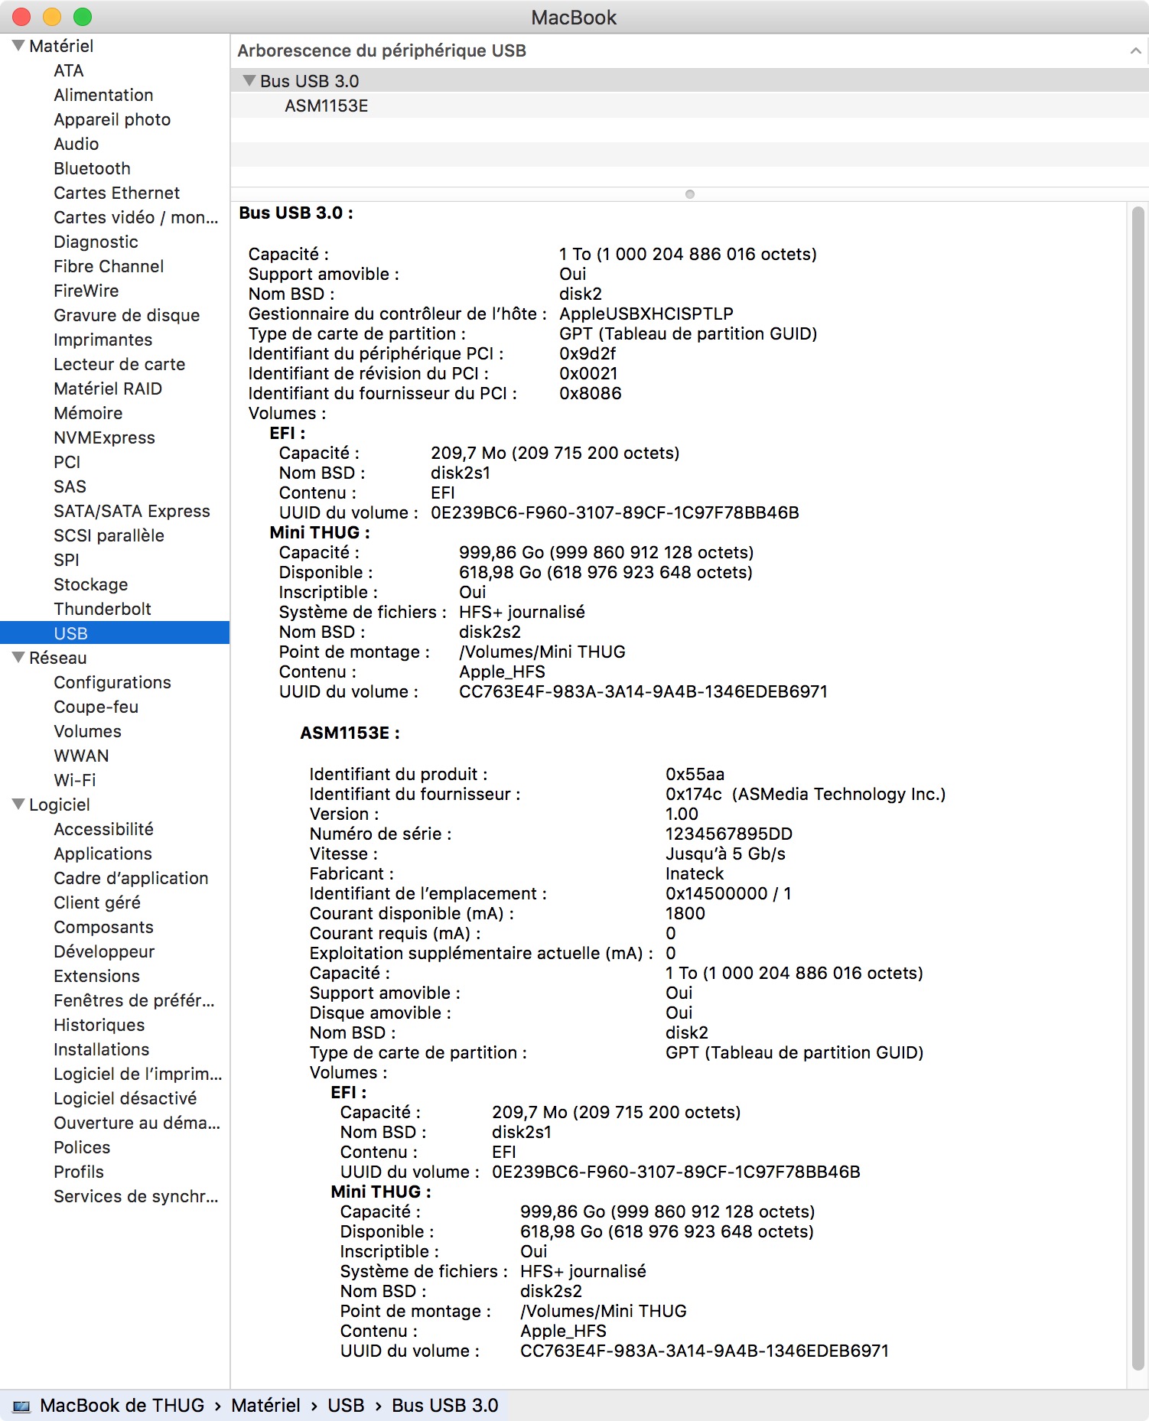
Task: Select PCI in sidebar
Action: [67, 462]
